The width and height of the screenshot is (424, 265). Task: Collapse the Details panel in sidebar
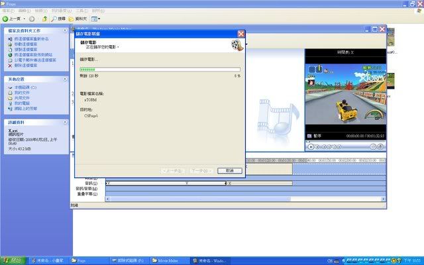[x=66, y=123]
